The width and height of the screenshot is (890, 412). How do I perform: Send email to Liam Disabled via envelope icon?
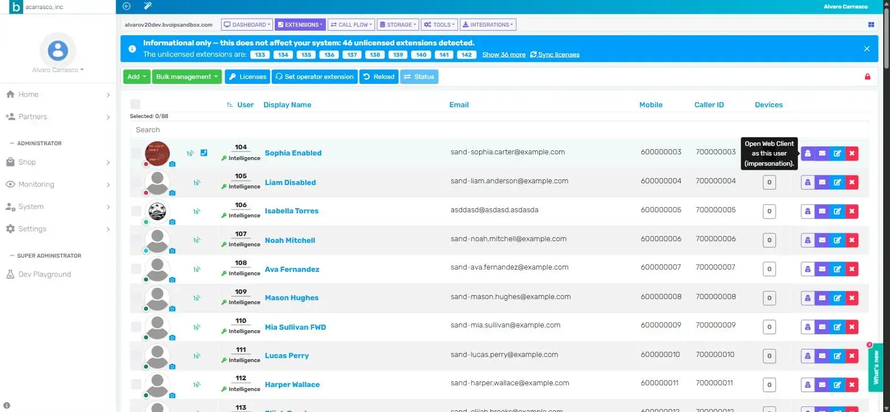click(x=822, y=182)
